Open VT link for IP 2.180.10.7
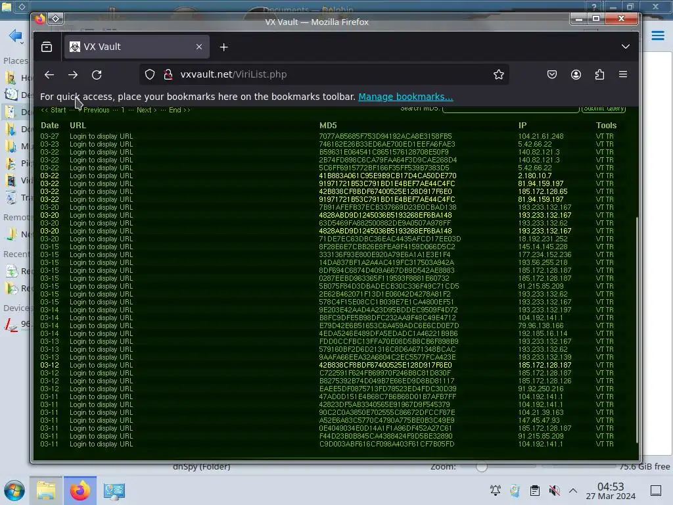The image size is (673, 505). (x=599, y=176)
